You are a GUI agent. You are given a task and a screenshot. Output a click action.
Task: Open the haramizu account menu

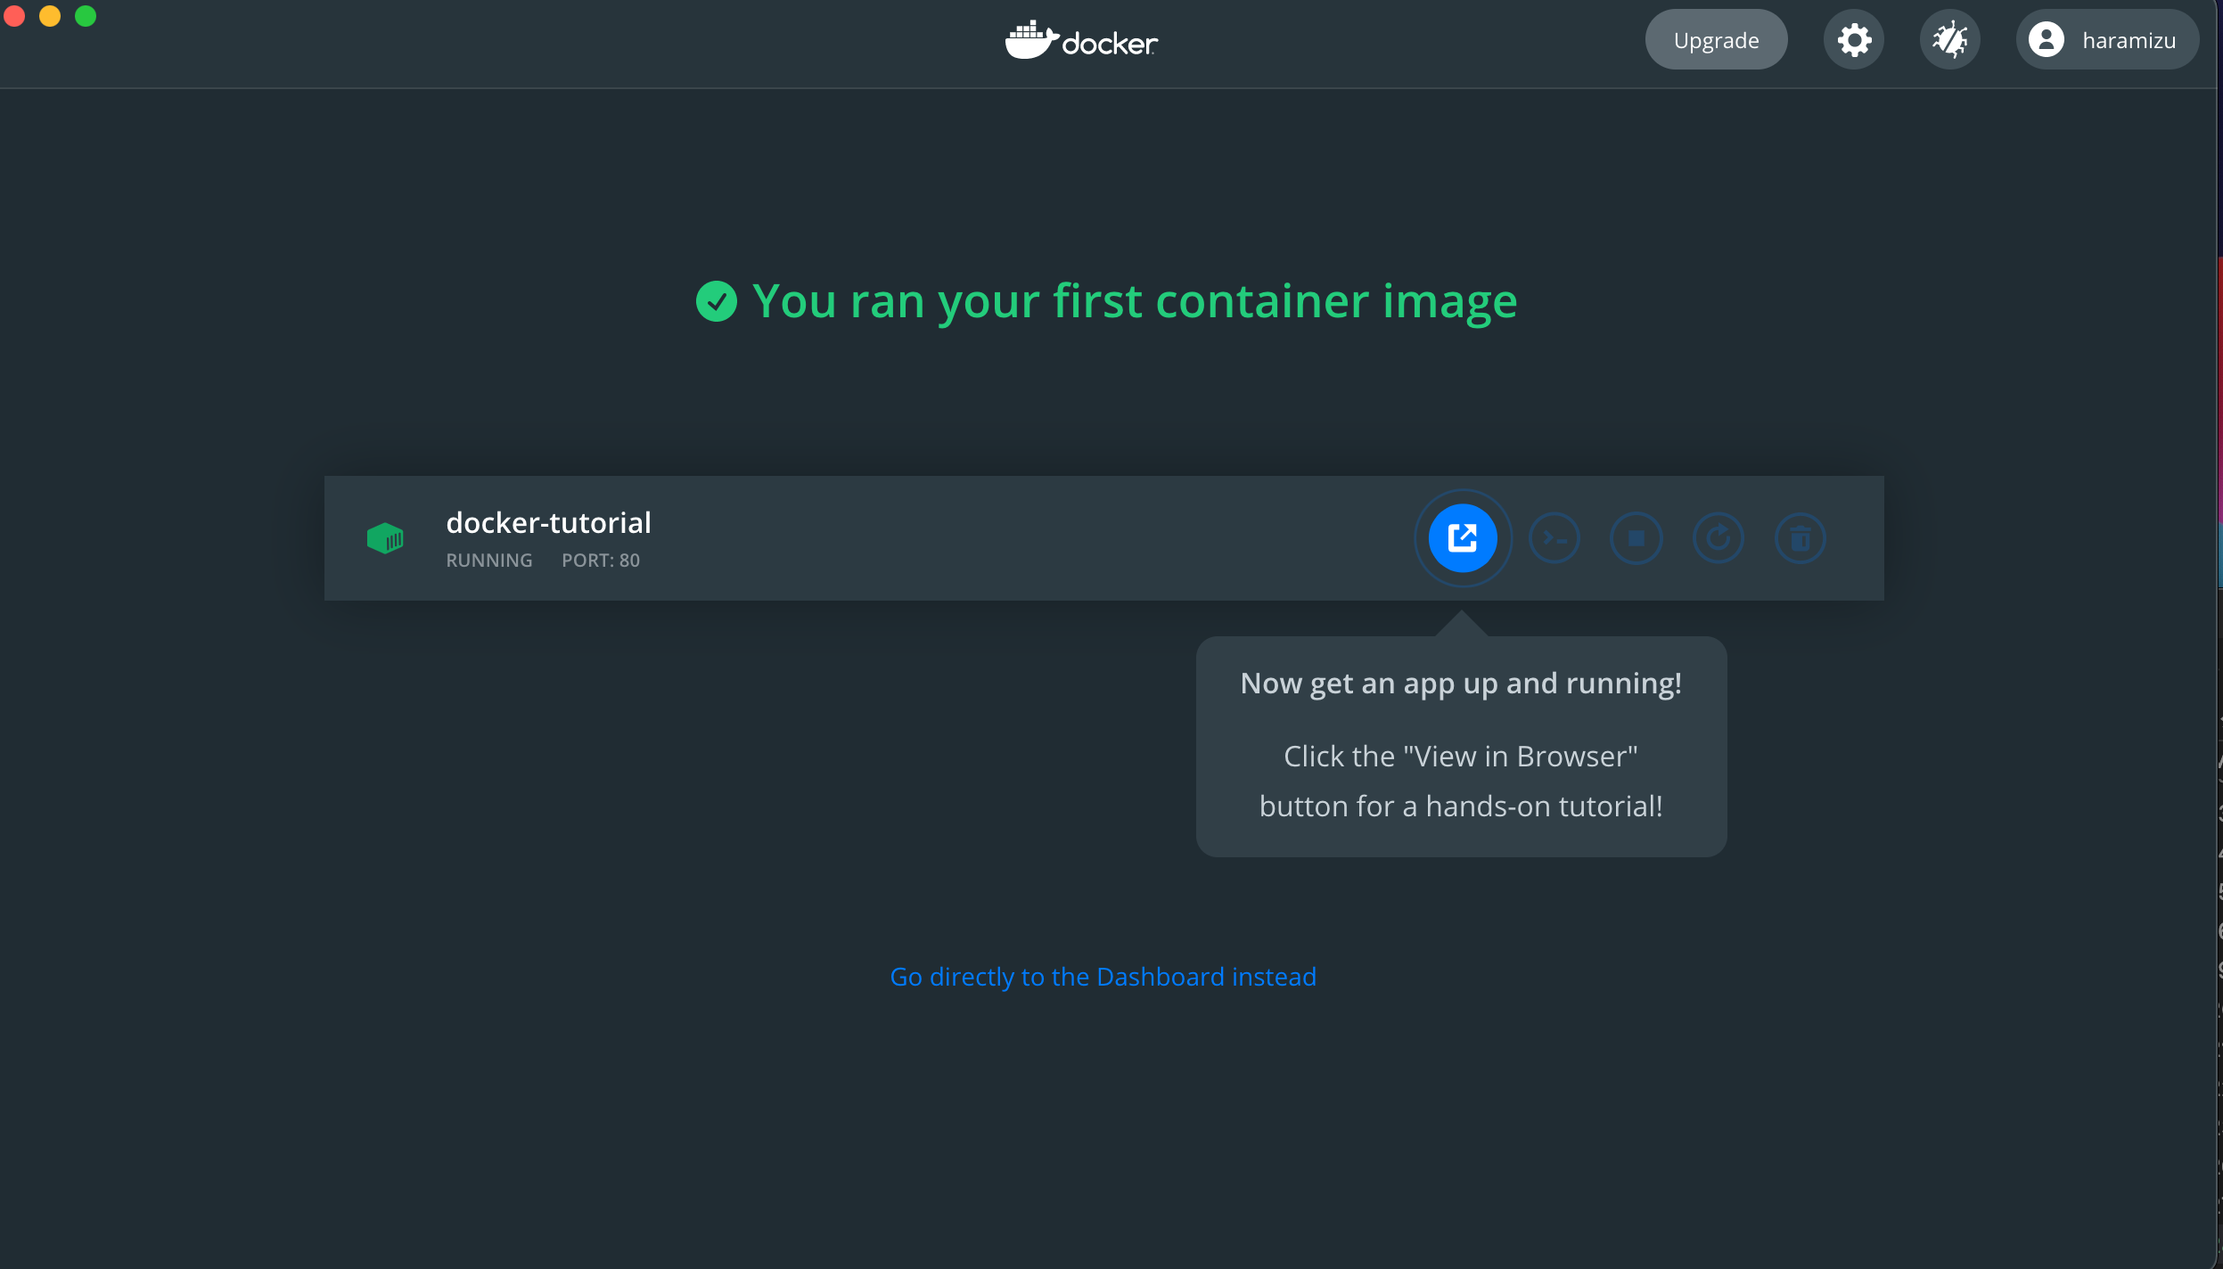click(2107, 40)
